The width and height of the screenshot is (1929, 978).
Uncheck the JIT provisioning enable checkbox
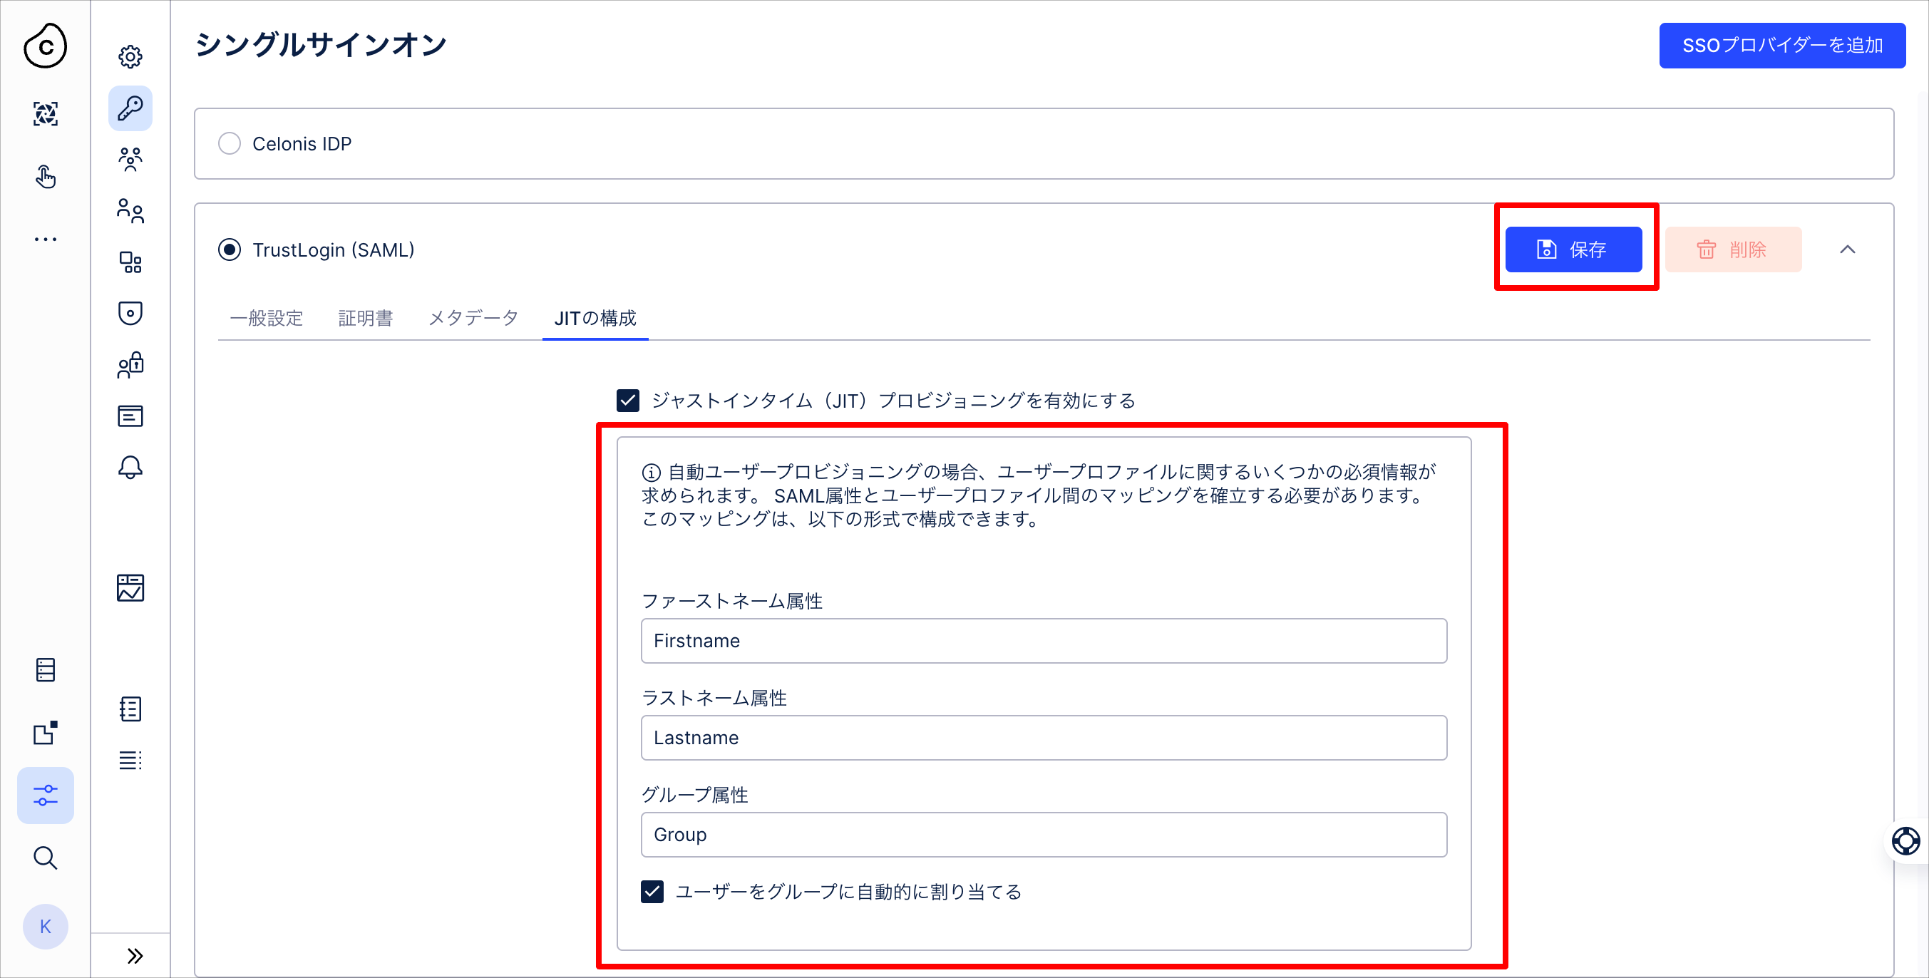(627, 401)
